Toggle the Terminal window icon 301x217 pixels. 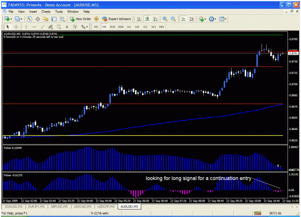[x=54, y=19]
